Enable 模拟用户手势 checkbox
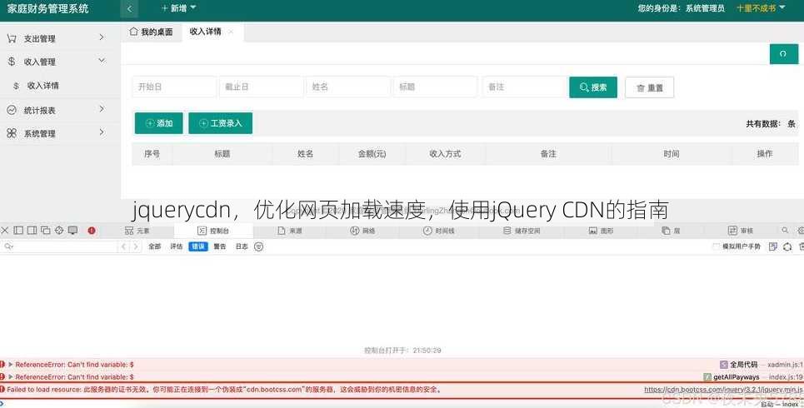Image resolution: width=804 pixels, height=408 pixels. [717, 246]
